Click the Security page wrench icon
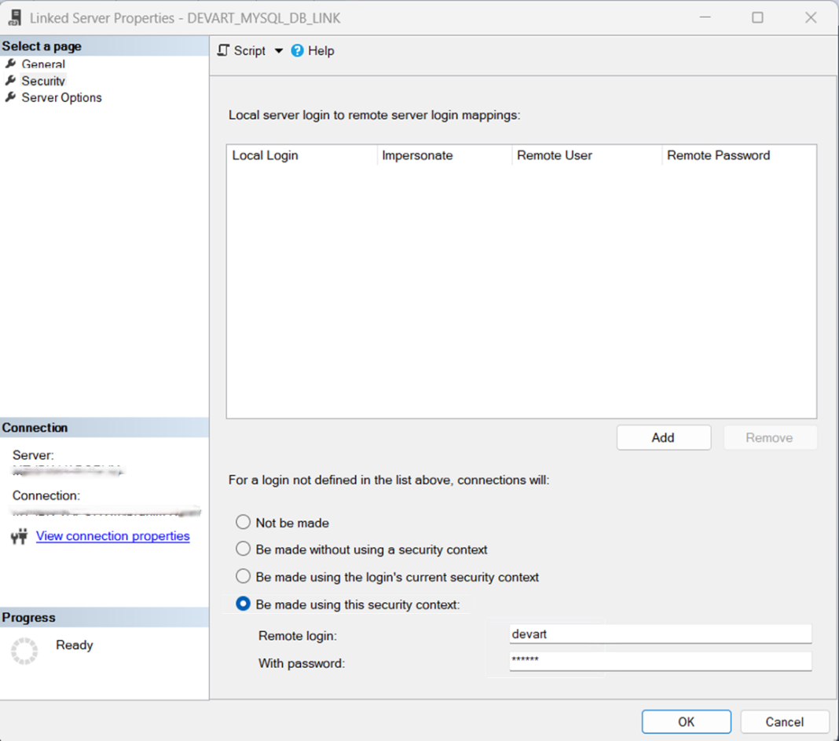The width and height of the screenshot is (839, 741). (10, 81)
